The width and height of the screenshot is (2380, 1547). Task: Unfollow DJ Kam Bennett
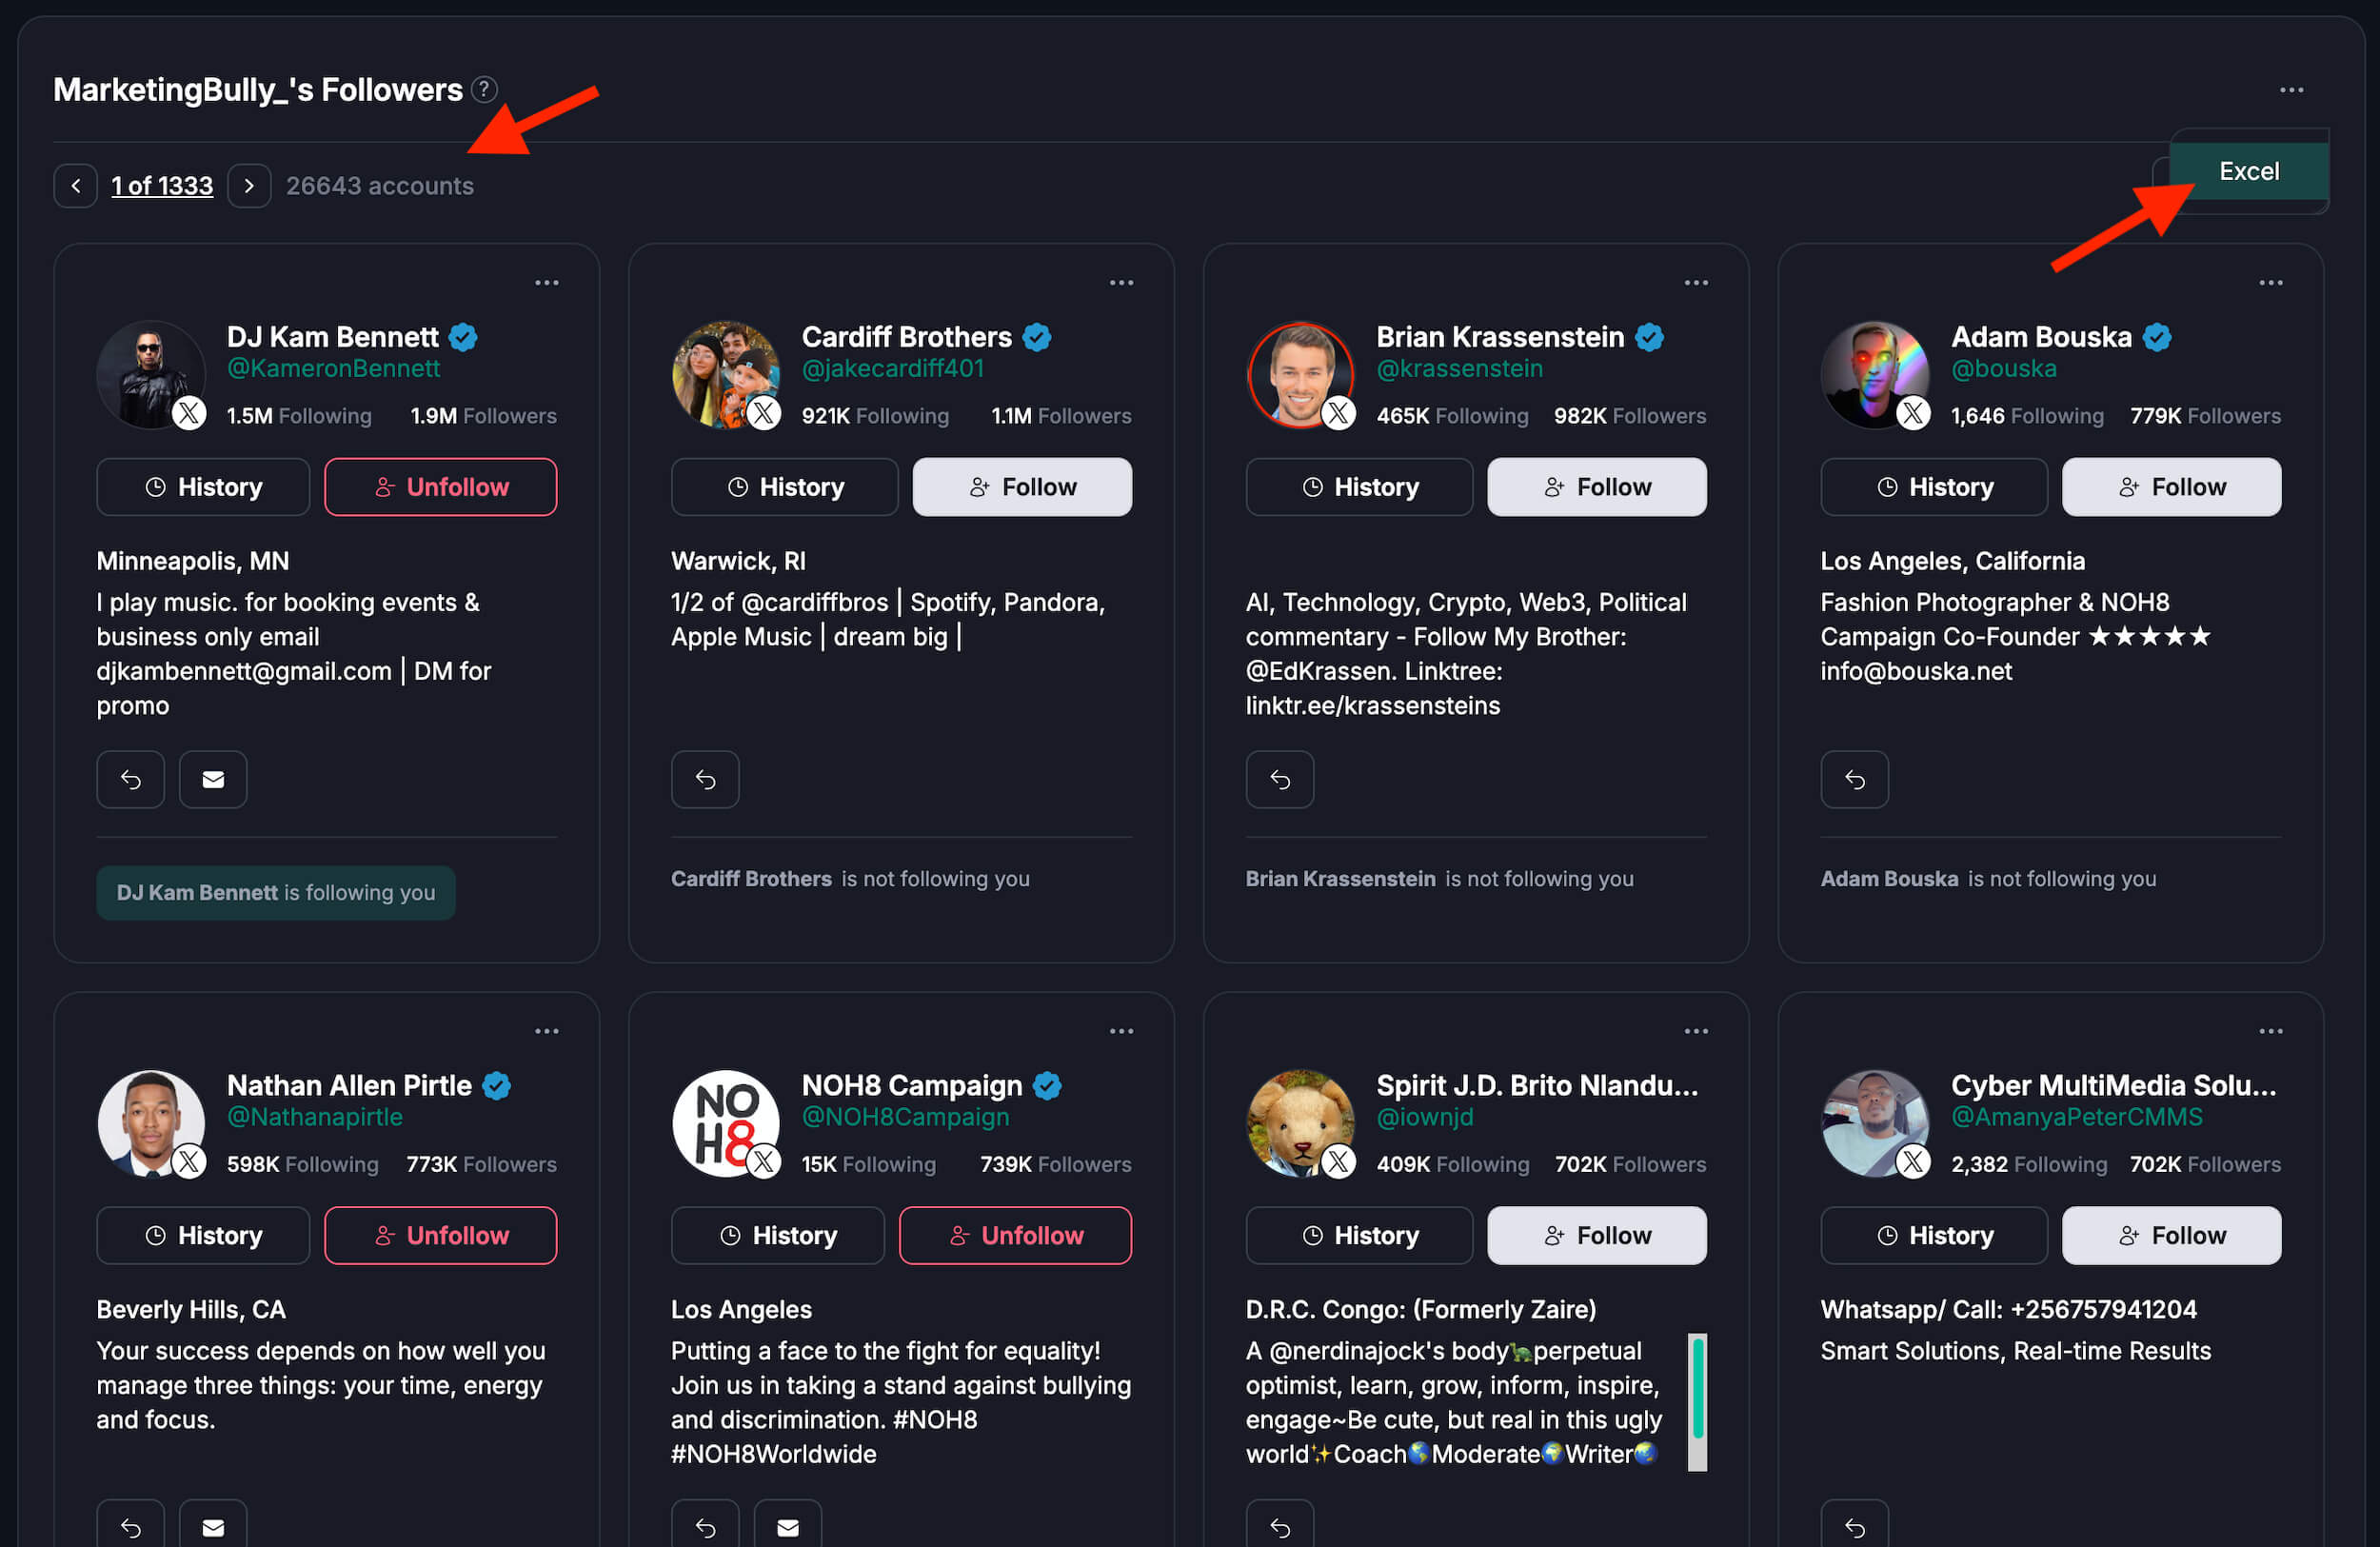click(x=440, y=487)
